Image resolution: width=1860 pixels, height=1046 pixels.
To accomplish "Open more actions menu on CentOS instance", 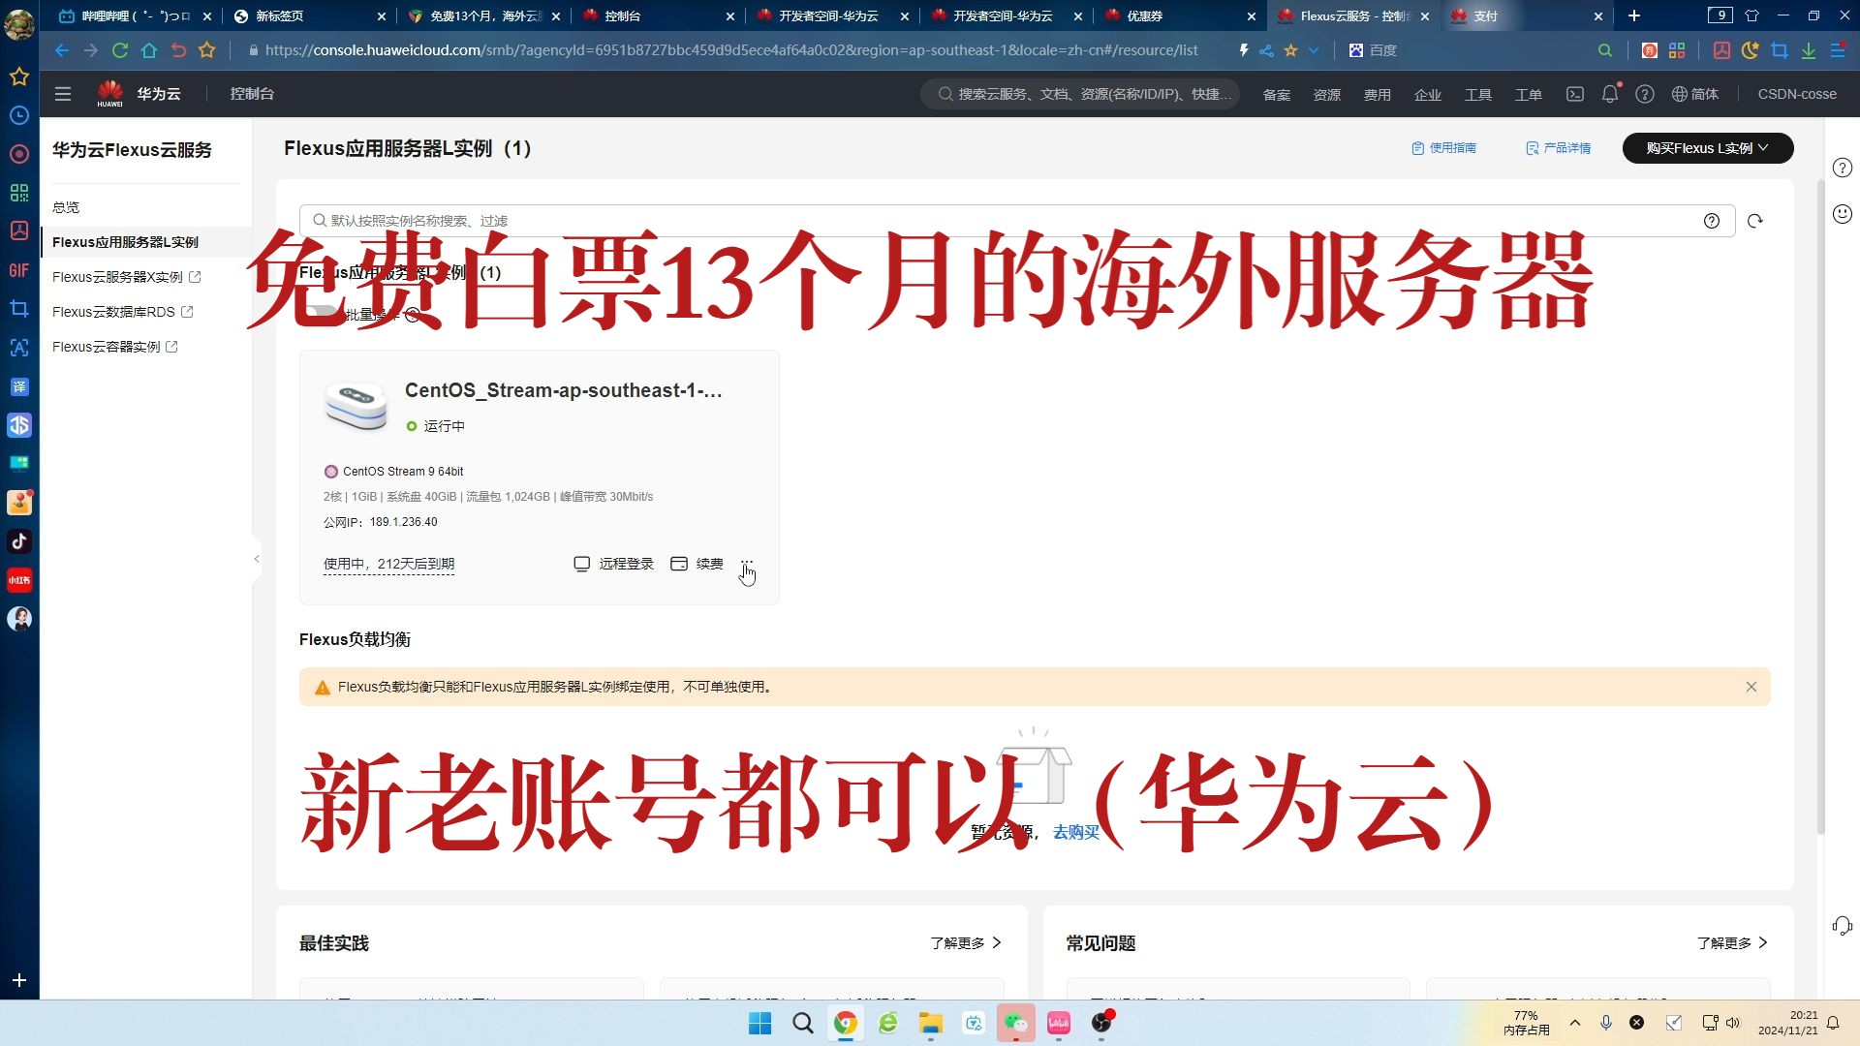I will coord(747,564).
